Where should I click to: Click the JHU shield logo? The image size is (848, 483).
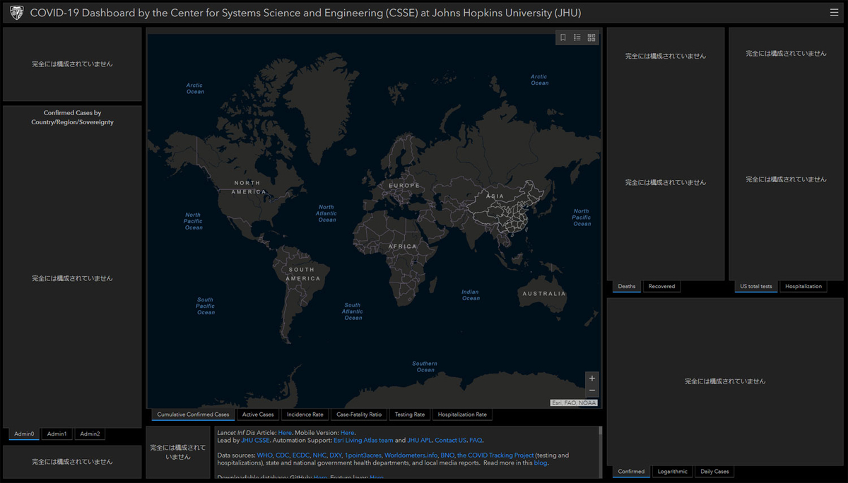pos(16,13)
